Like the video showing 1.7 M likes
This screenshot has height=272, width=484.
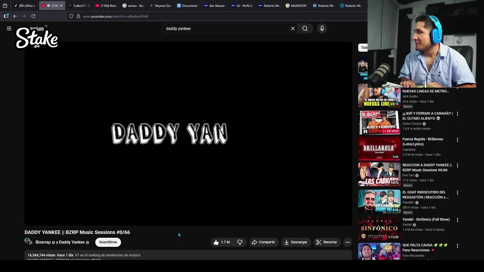pos(222,242)
